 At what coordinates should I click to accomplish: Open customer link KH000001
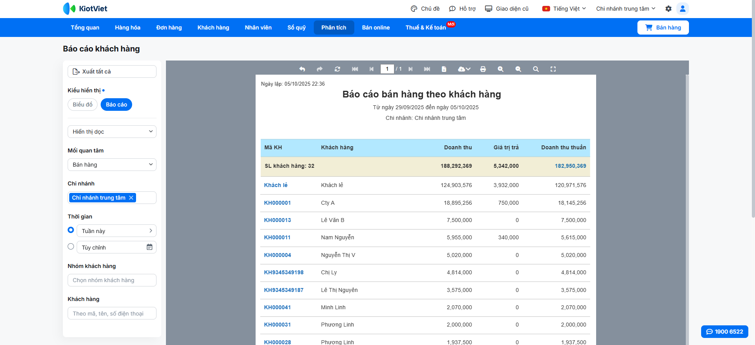(277, 203)
